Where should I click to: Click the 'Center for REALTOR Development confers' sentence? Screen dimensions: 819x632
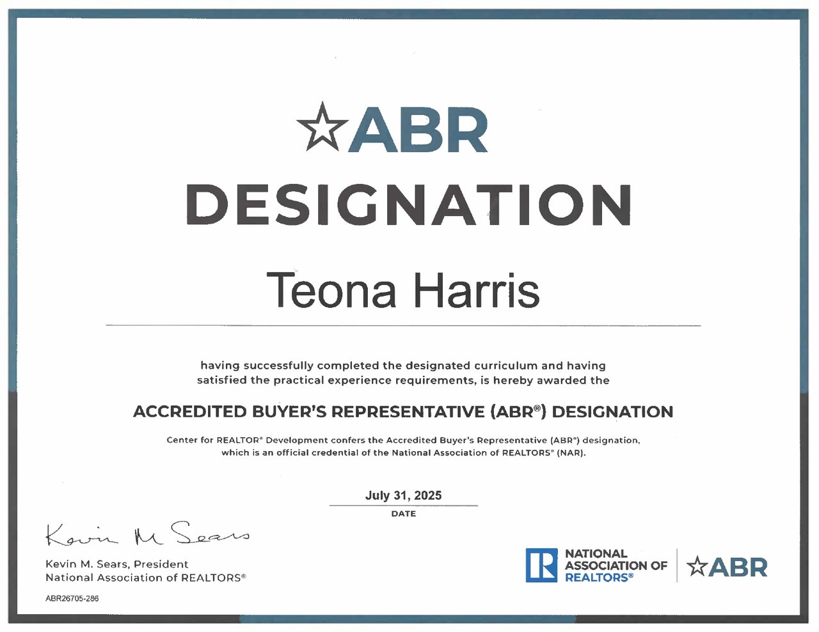coord(403,440)
